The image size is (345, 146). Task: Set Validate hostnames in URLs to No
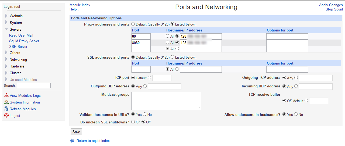point(145,114)
